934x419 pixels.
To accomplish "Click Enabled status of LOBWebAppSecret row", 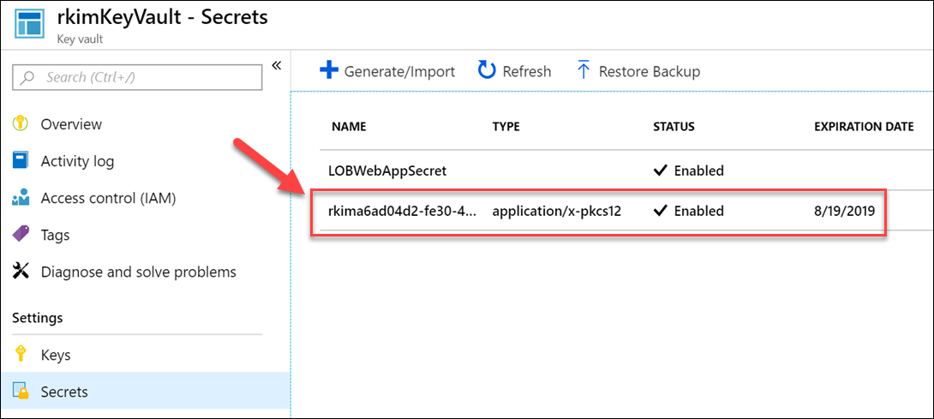I will 698,171.
